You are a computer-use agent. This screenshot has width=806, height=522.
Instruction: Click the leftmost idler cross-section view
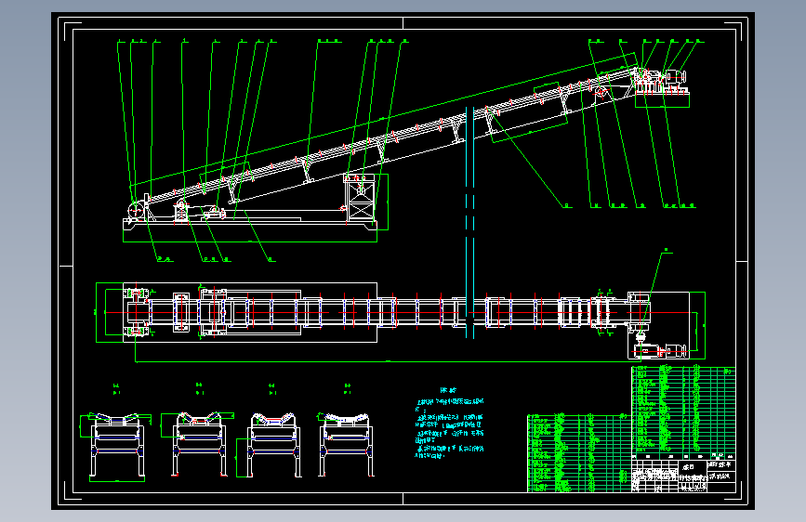[117, 446]
